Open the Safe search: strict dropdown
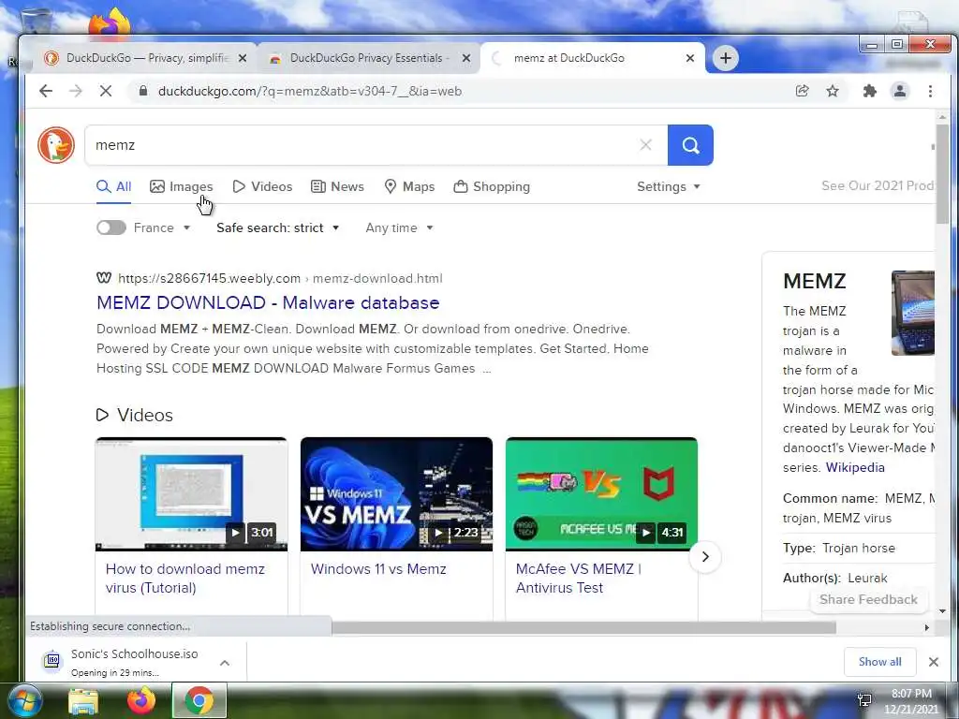The height and width of the screenshot is (719, 959). coord(277,227)
